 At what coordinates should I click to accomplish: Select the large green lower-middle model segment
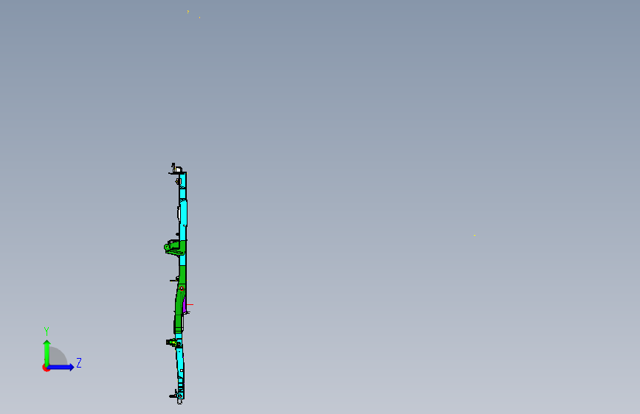tap(180, 300)
